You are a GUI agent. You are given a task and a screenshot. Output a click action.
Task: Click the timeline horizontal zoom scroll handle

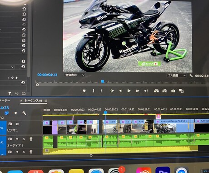pos(91,155)
